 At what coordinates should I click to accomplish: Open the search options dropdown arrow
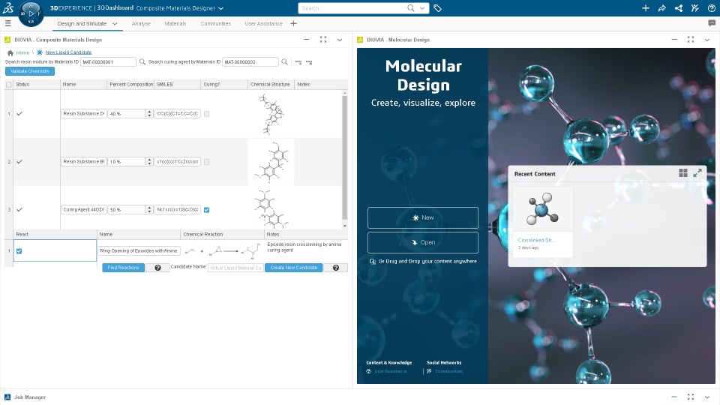(422, 8)
